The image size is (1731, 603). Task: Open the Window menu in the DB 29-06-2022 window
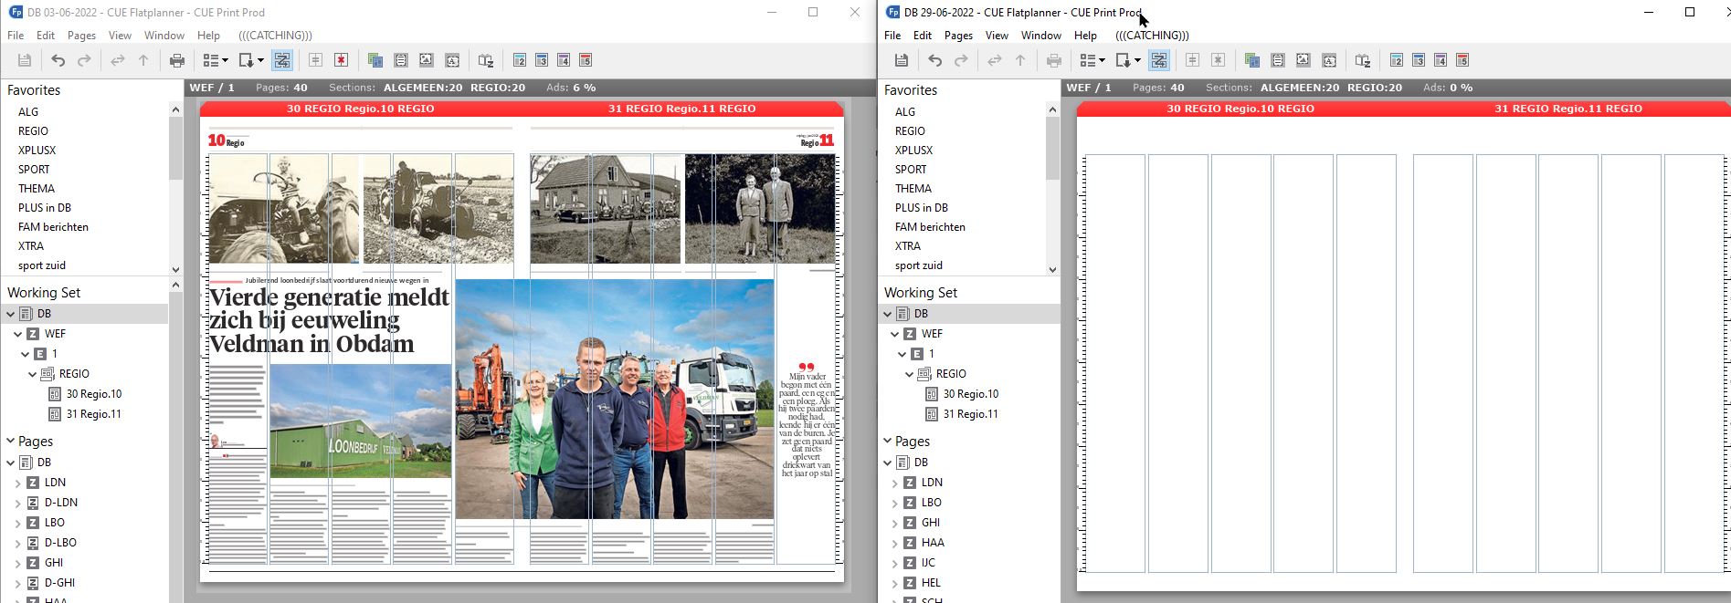click(1040, 36)
